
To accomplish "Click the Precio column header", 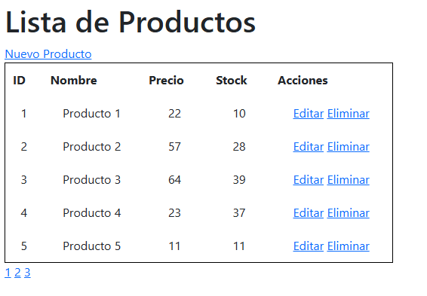I will click(x=166, y=80).
